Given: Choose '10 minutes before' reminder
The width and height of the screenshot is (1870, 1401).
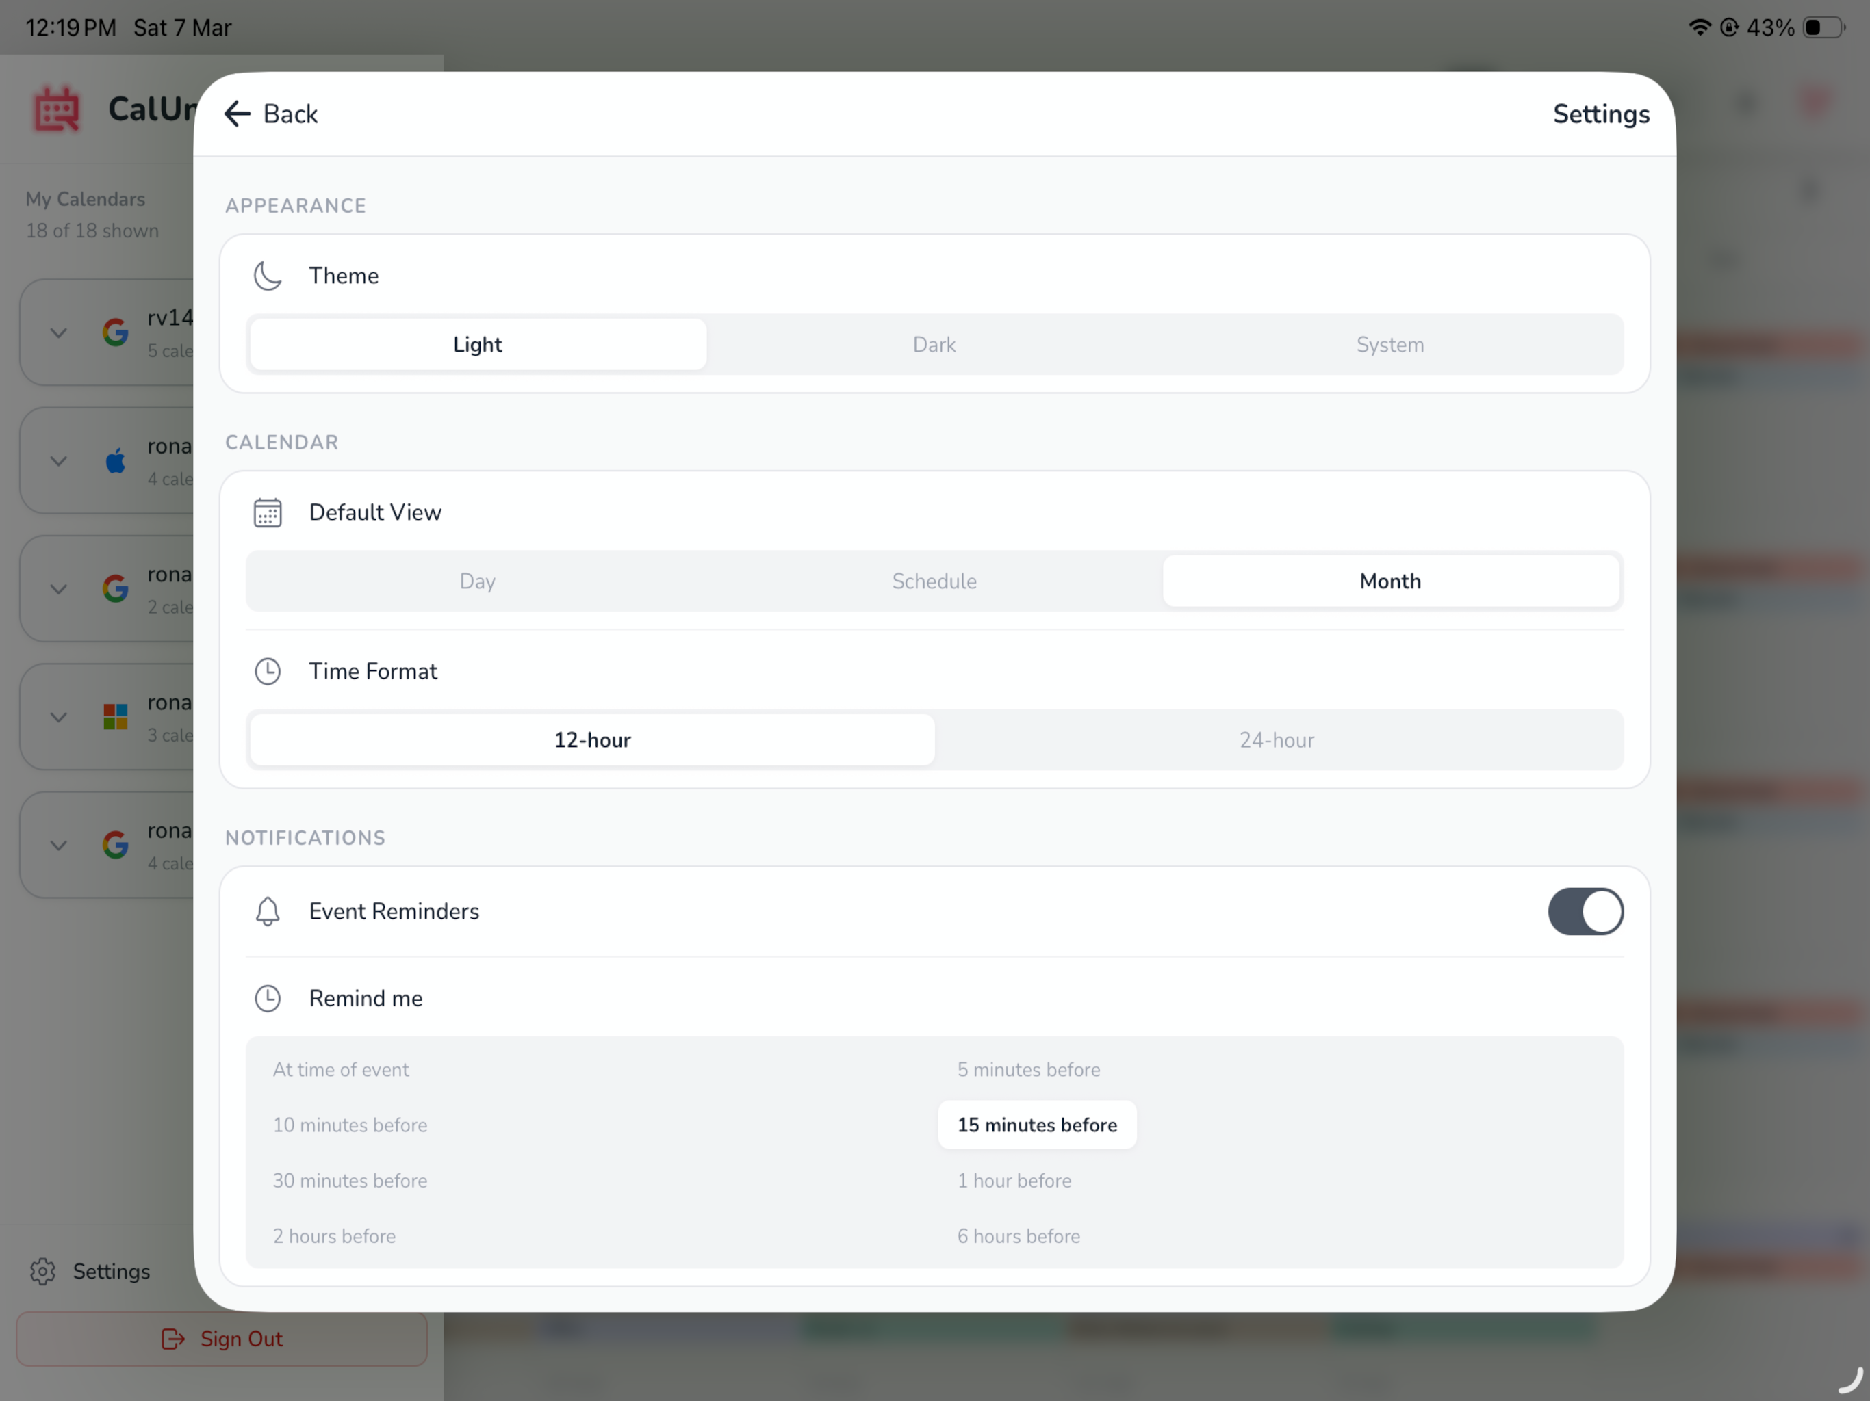Looking at the screenshot, I should 350,1125.
